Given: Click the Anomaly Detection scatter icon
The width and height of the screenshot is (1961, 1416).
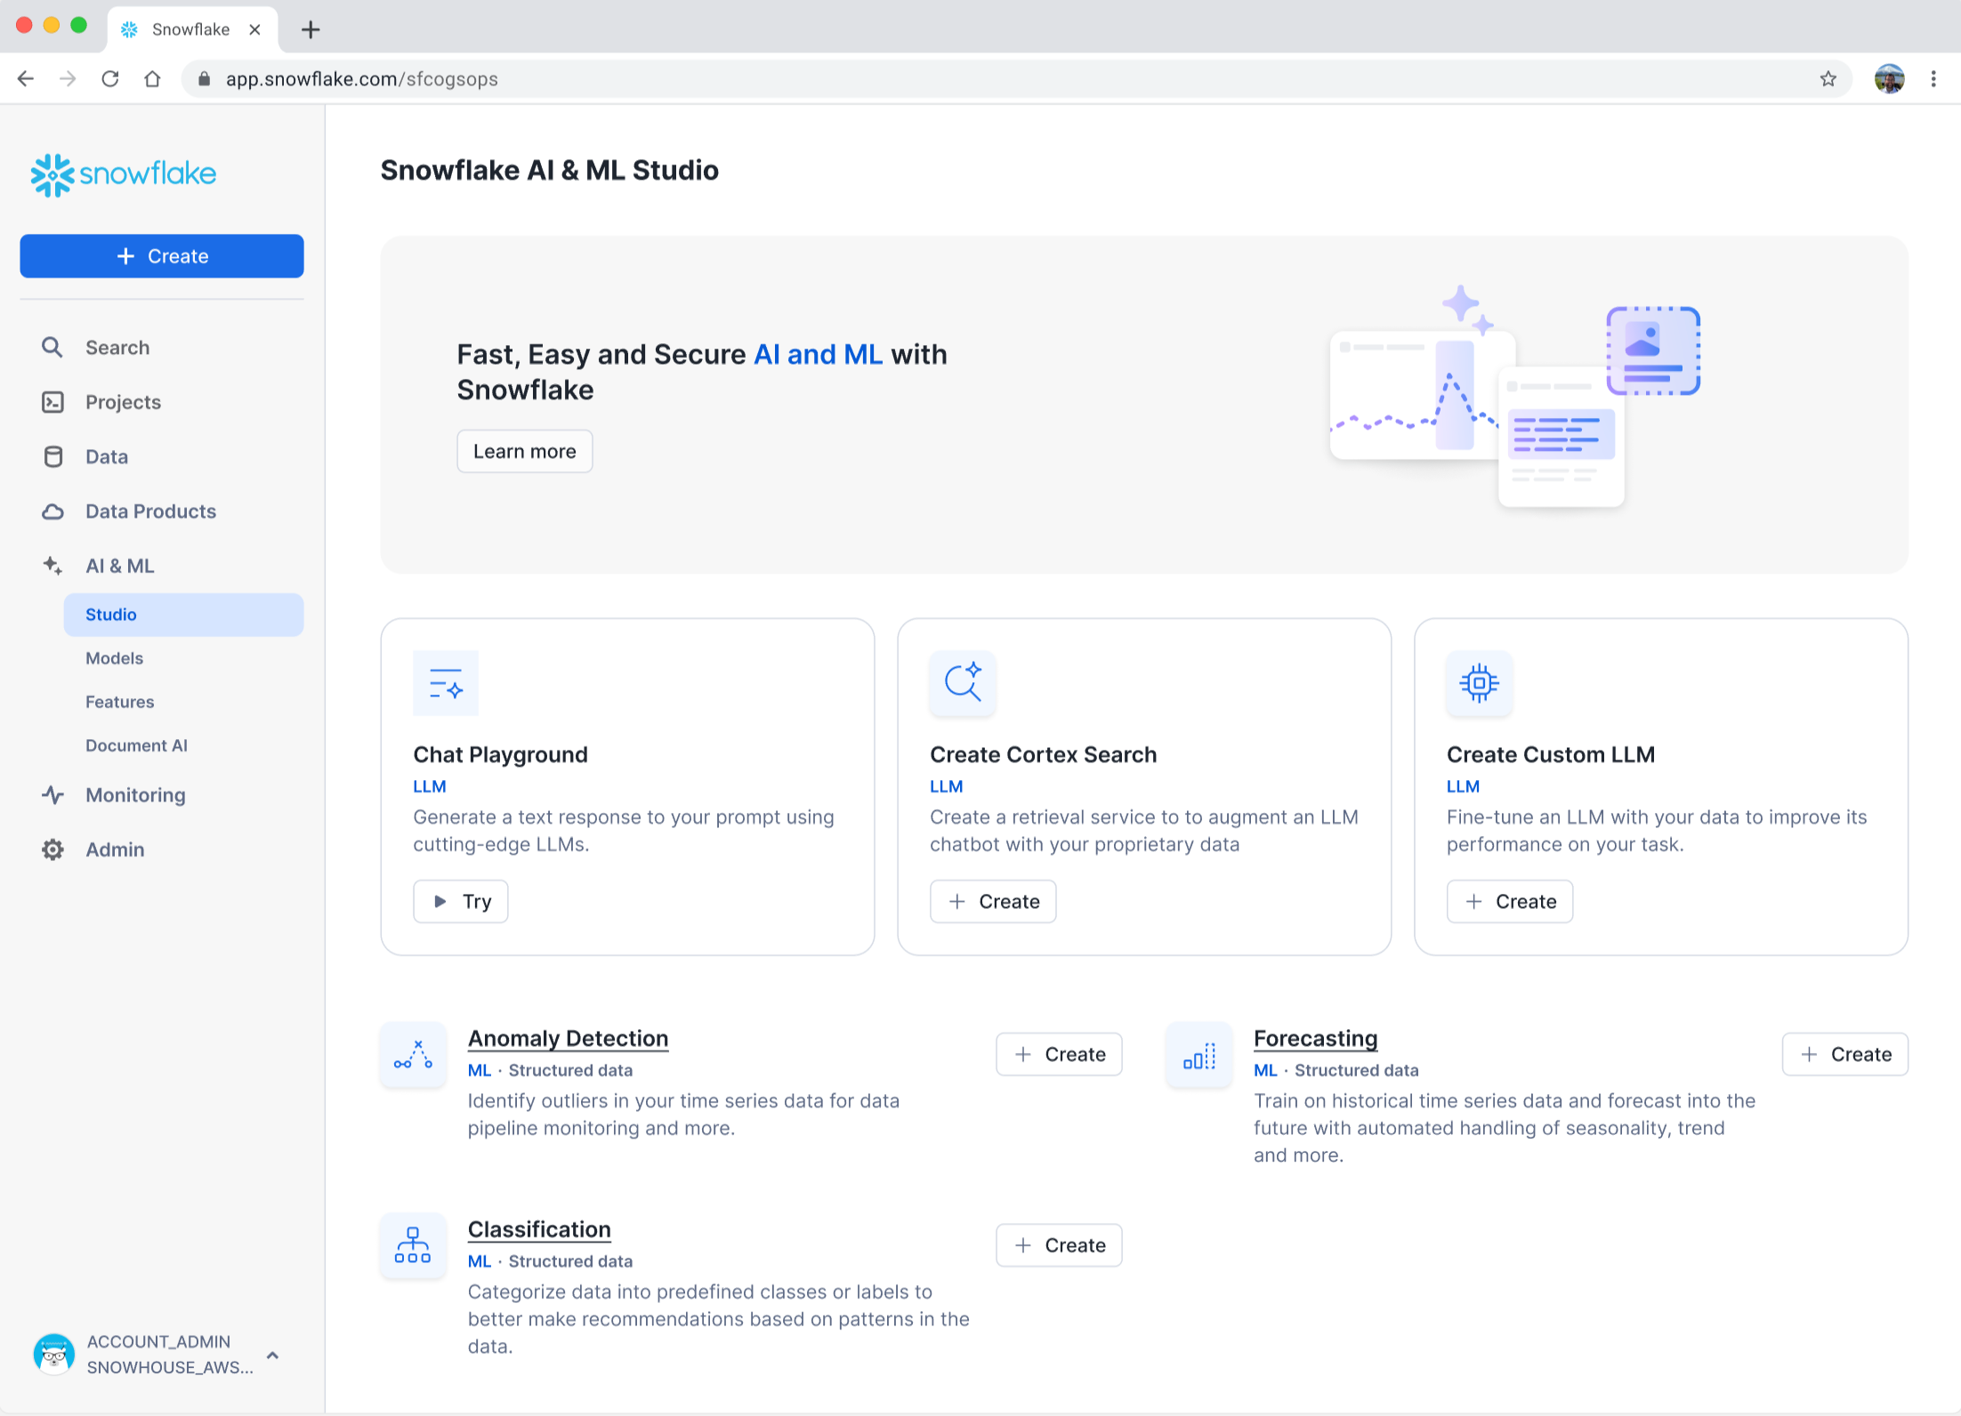Looking at the screenshot, I should tap(413, 1055).
